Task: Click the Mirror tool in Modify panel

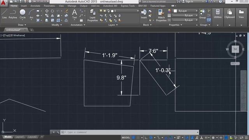Action: pos(53,16)
